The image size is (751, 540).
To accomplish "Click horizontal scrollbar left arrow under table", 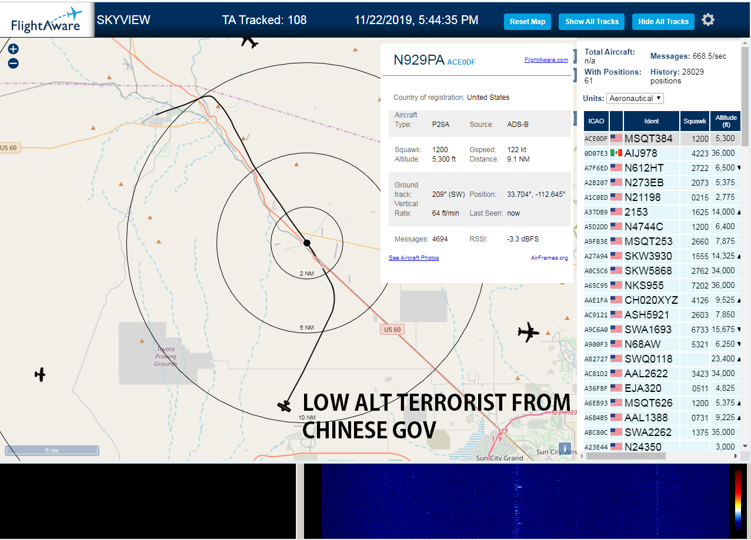I will click(x=582, y=456).
